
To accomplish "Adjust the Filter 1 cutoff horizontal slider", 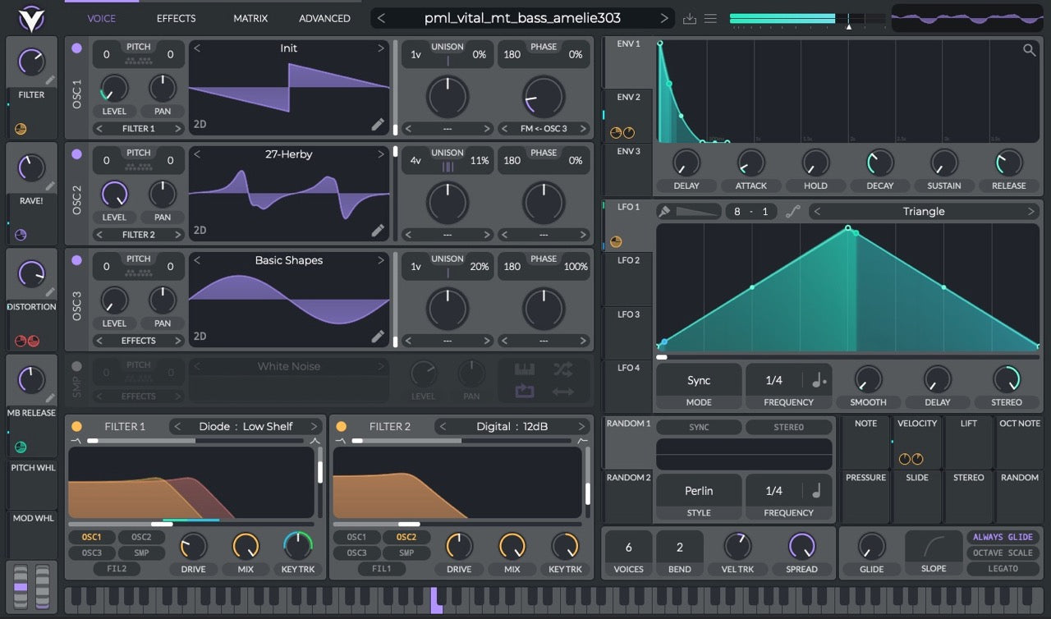I will (x=190, y=524).
